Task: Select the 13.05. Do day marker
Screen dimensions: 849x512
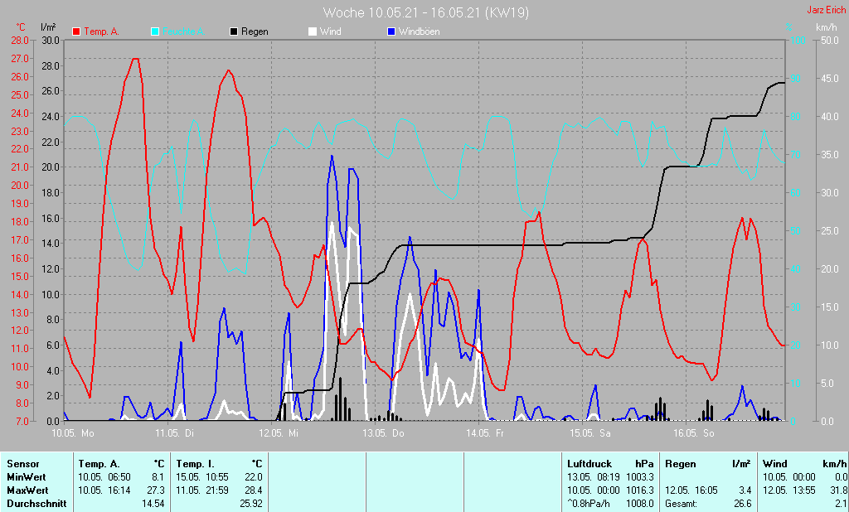Action: (383, 433)
